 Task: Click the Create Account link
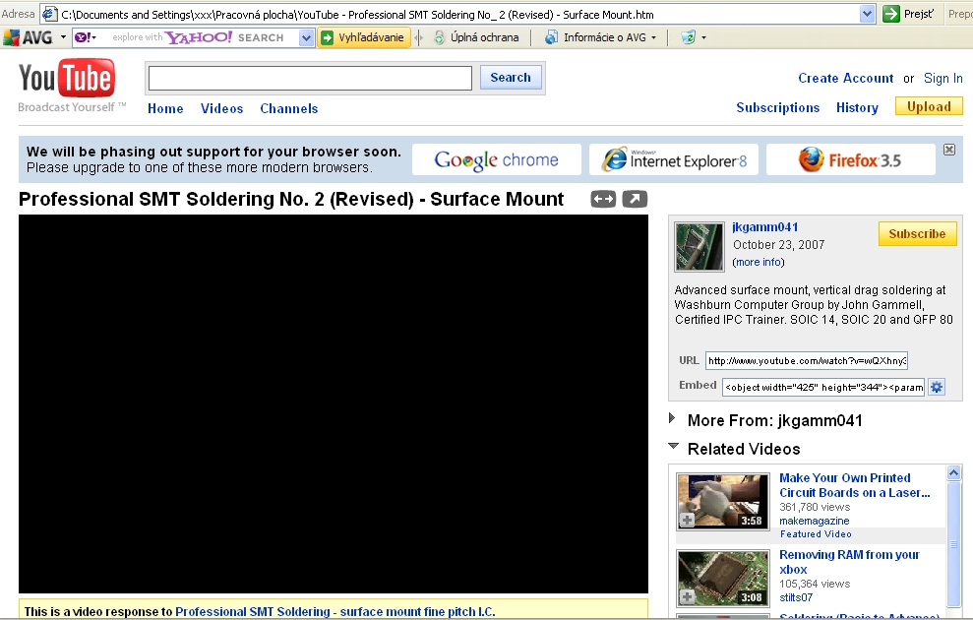click(846, 78)
